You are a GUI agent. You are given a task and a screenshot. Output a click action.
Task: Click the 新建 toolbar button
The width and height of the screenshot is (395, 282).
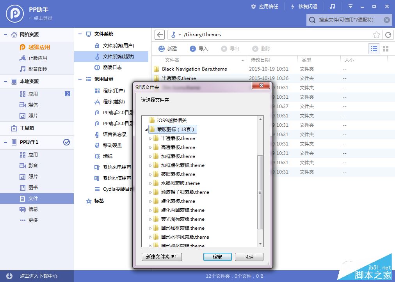168,49
